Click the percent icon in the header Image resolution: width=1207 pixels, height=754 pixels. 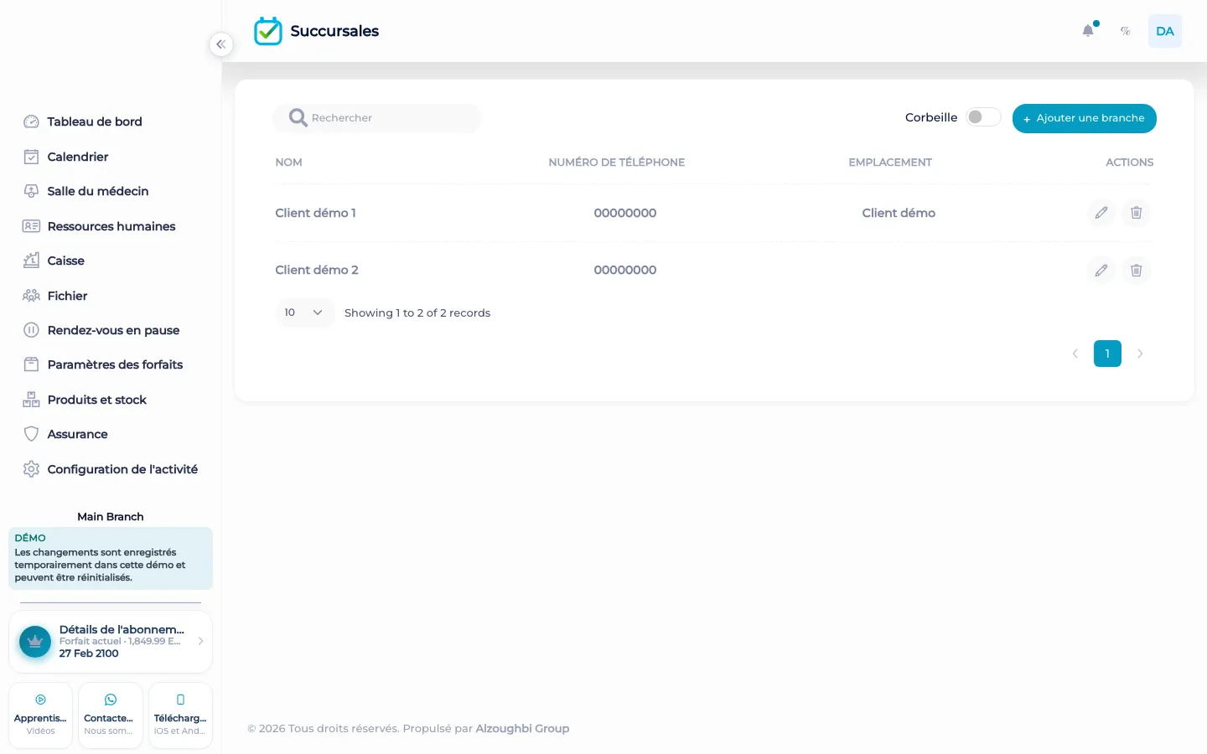click(1126, 31)
